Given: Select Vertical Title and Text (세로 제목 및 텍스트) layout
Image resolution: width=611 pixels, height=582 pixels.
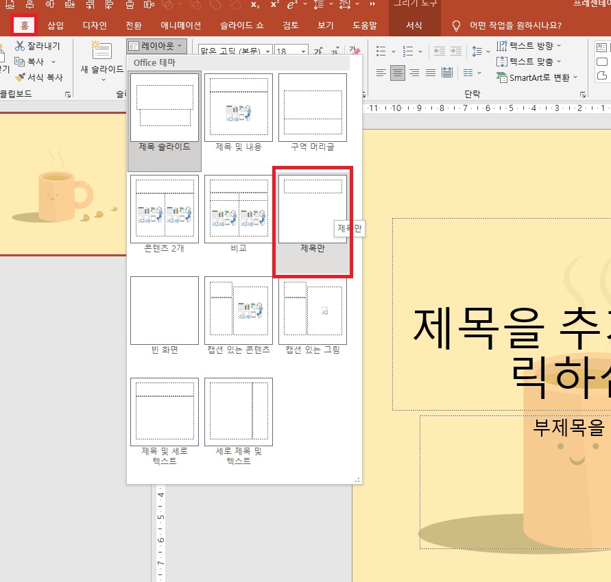Looking at the screenshot, I should click(239, 422).
